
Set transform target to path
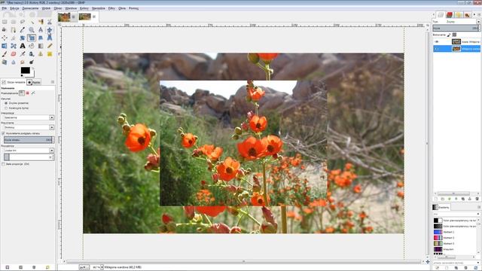pyautogui.click(x=33, y=93)
